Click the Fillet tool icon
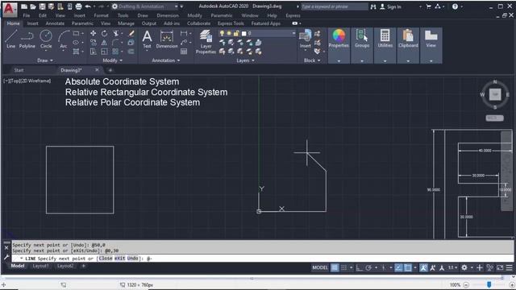This screenshot has height=290, width=516. point(115,43)
